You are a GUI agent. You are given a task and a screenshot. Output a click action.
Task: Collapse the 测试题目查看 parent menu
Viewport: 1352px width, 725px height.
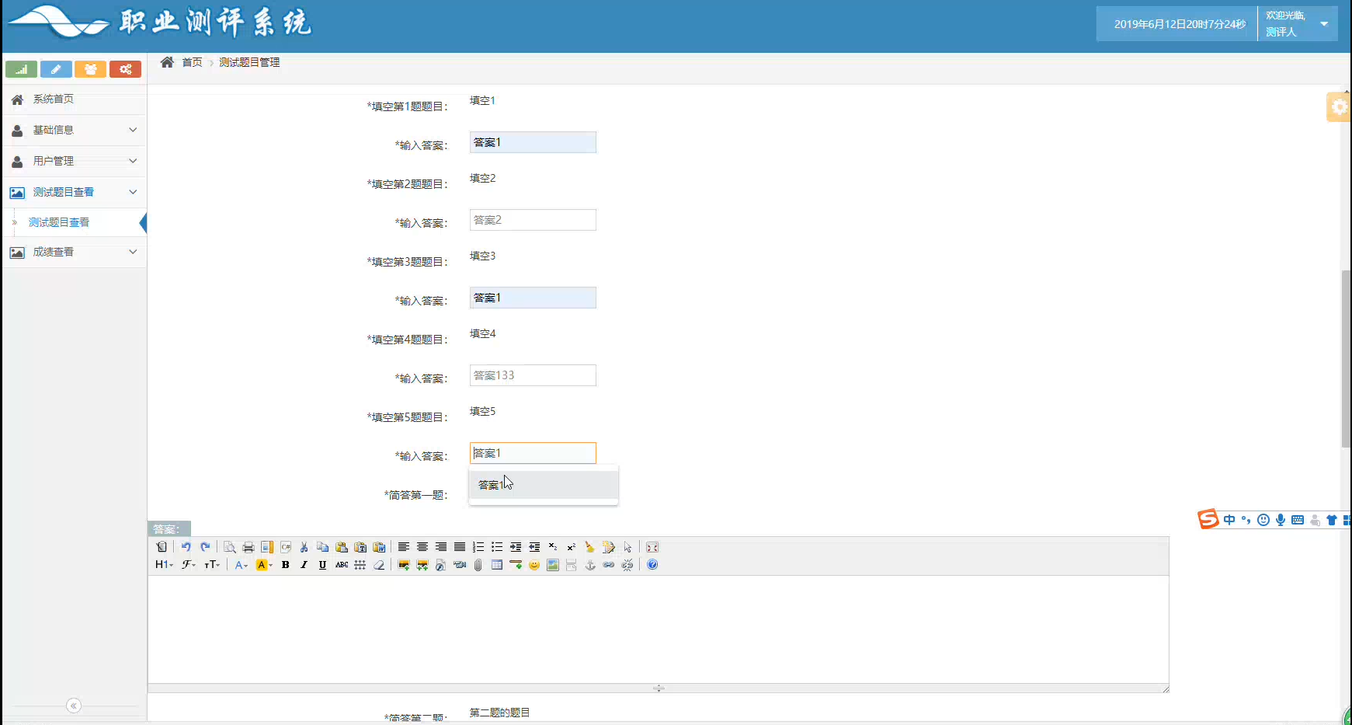[75, 192]
